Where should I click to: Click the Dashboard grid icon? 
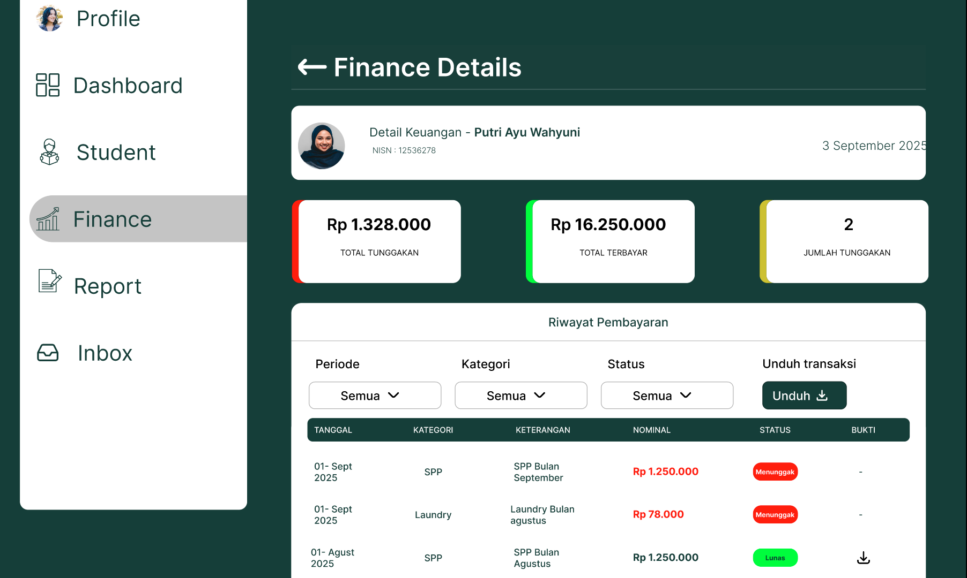click(48, 85)
